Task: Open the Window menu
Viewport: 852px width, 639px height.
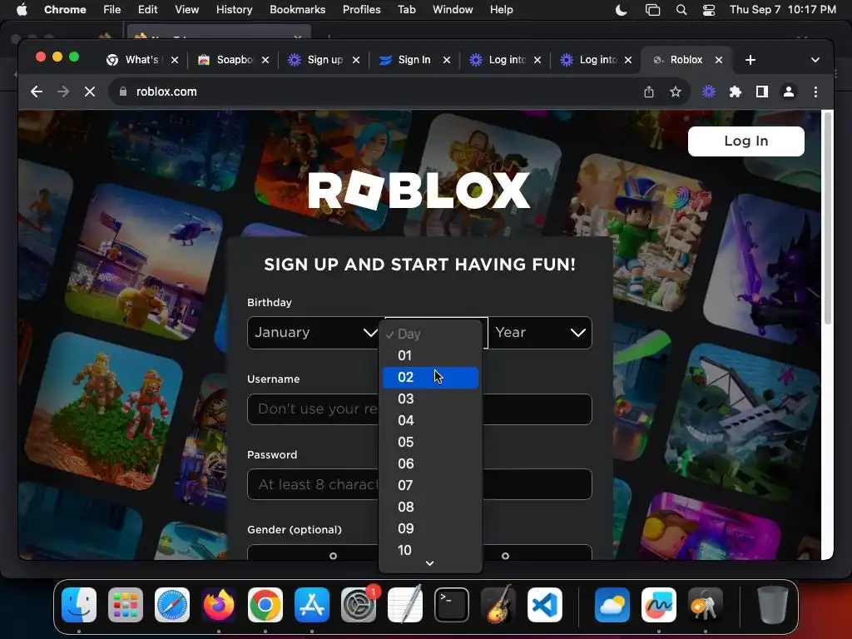Action: point(453,9)
